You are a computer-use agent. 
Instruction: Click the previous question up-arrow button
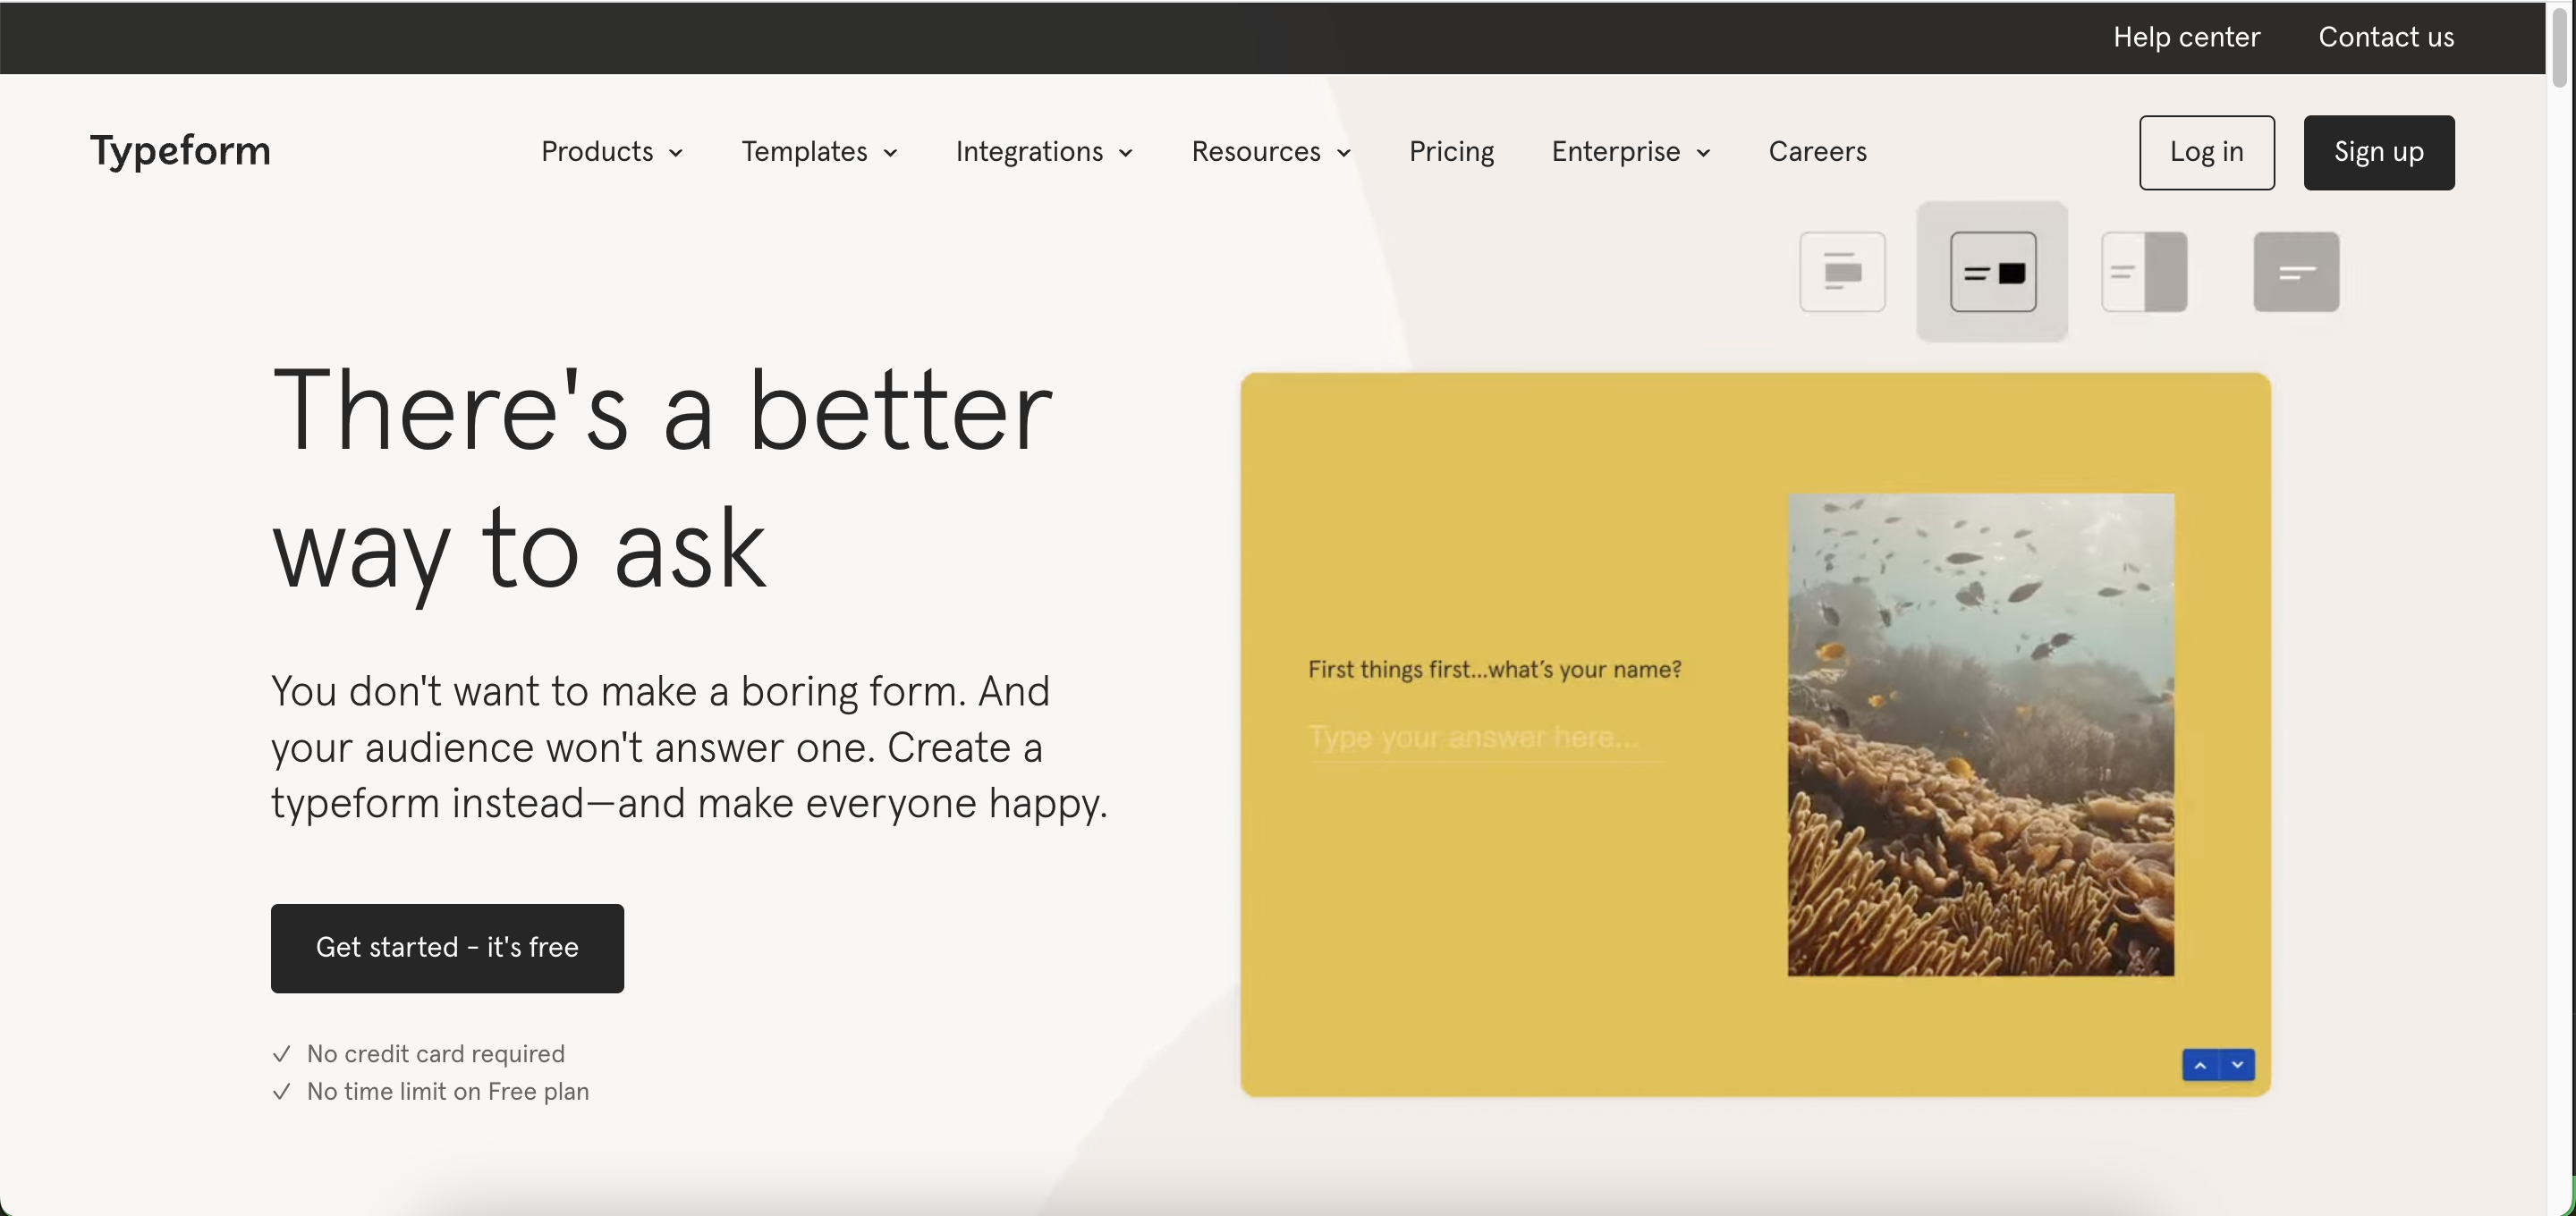[2200, 1065]
